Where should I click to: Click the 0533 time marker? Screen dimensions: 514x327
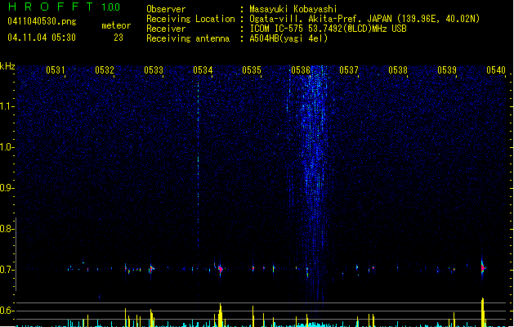[154, 70]
